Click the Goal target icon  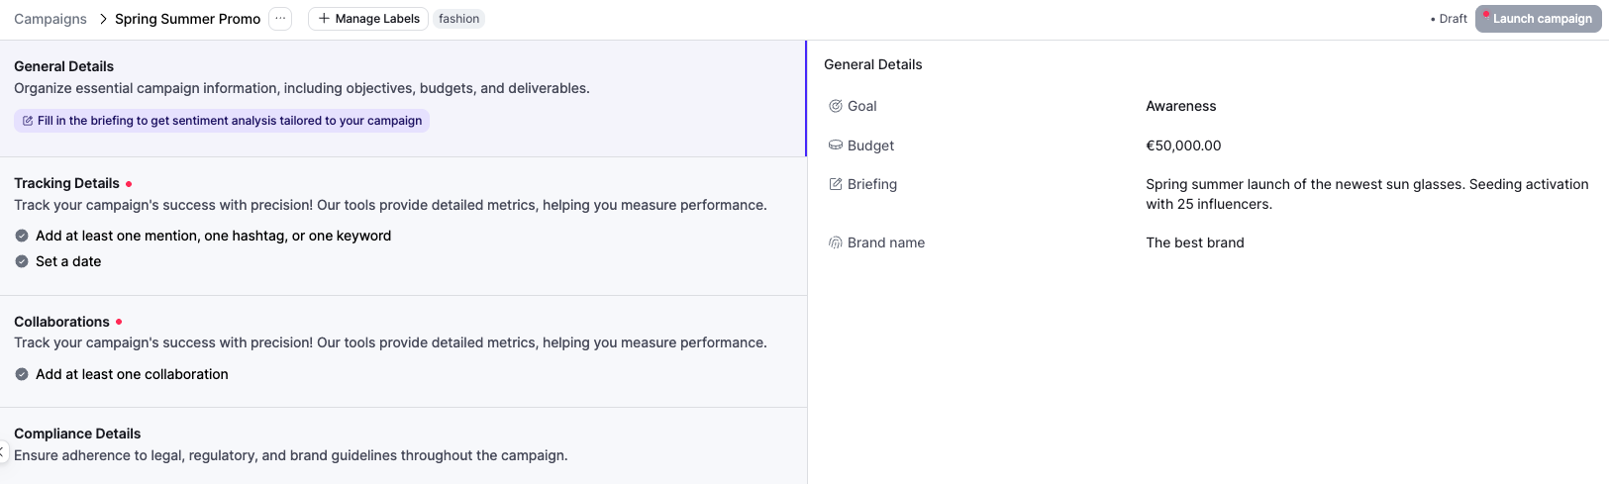point(836,106)
